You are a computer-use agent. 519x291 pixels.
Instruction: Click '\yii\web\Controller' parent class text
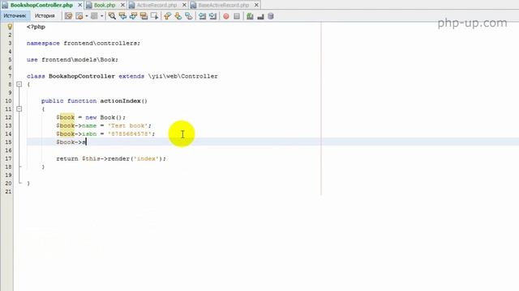pyautogui.click(x=182, y=76)
